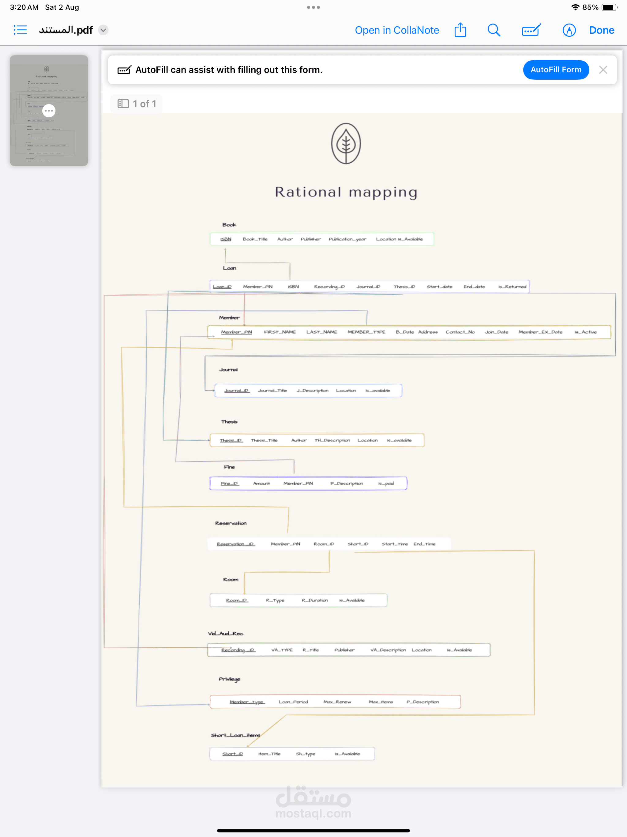Tap Thesis_ID in the Thesis table
This screenshot has height=837, width=627.
click(x=231, y=441)
